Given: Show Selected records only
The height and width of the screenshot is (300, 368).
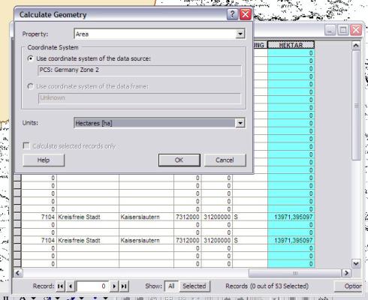Looking at the screenshot, I should (x=195, y=286).
